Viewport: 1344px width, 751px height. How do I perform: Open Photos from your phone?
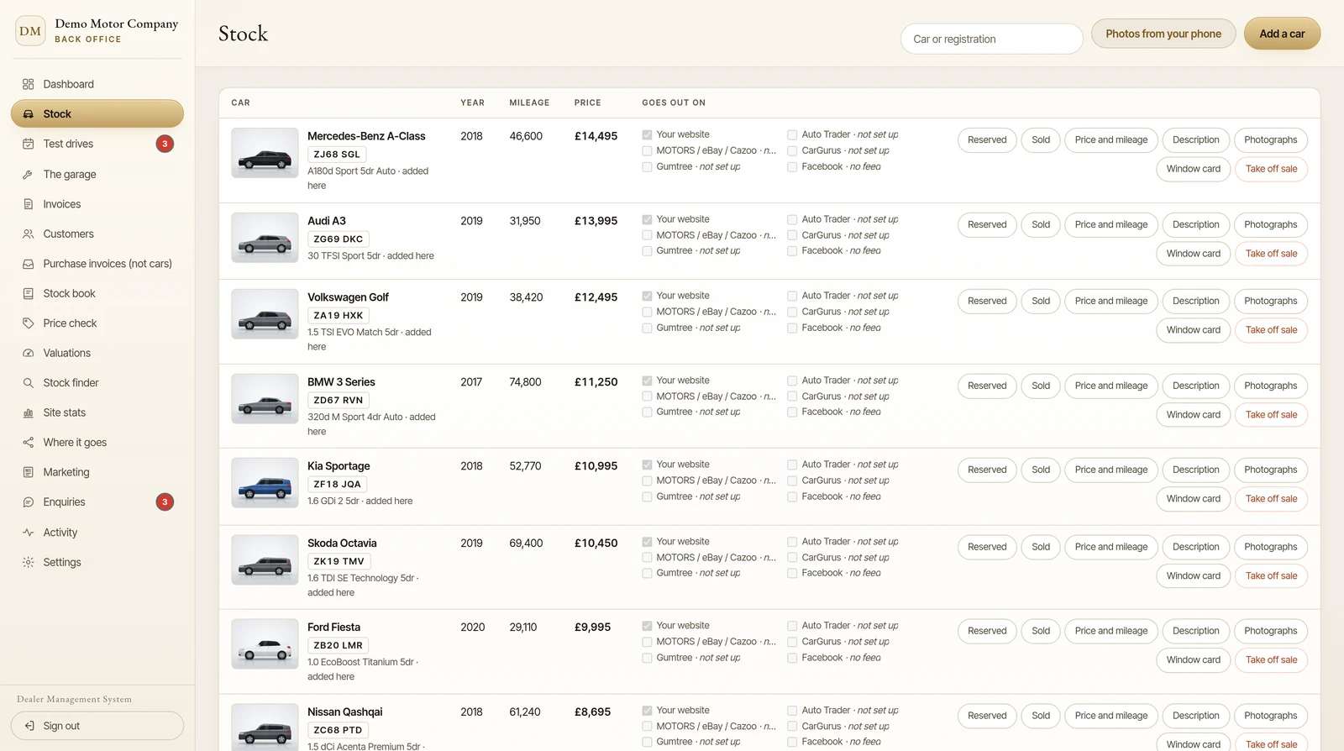[x=1163, y=34]
